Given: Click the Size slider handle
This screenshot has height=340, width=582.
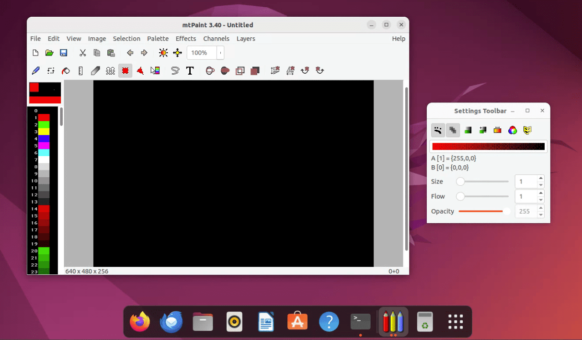Looking at the screenshot, I should (460, 181).
